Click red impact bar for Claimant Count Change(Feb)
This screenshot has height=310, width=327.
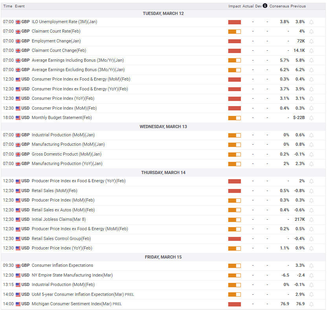click(x=234, y=51)
